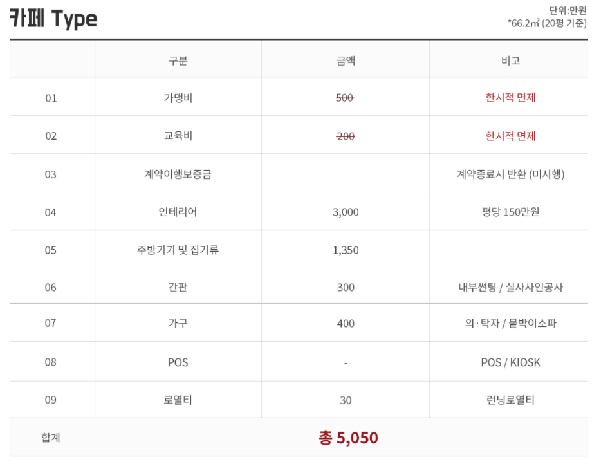
Task: Click the struck-through 200 amount
Action: (x=345, y=136)
